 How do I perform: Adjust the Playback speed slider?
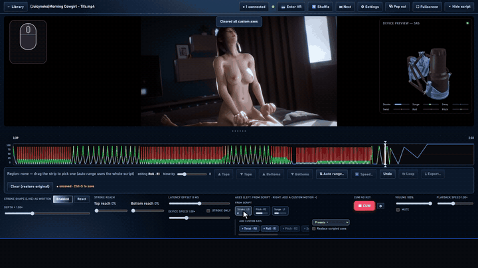pyautogui.click(x=455, y=204)
